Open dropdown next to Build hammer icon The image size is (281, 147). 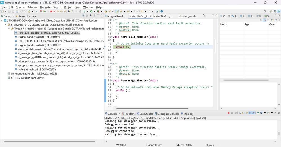32,12
